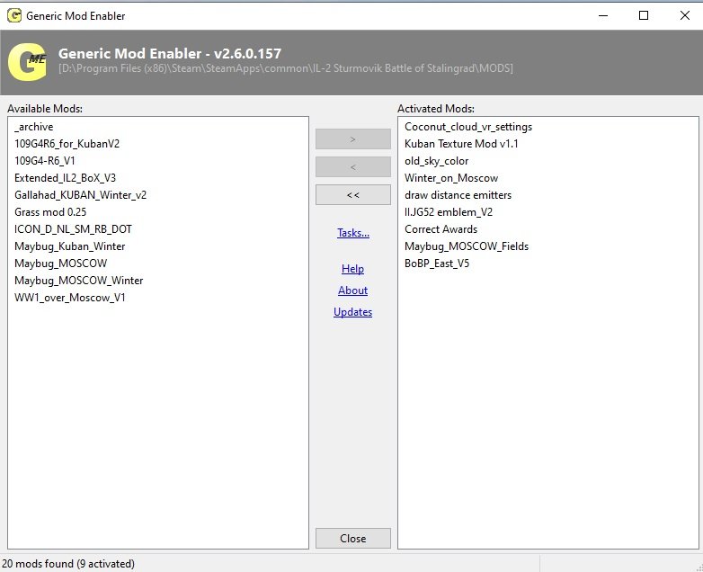
Task: Select Extended_IL2_BoX_V3 mod
Action: pyautogui.click(x=65, y=178)
